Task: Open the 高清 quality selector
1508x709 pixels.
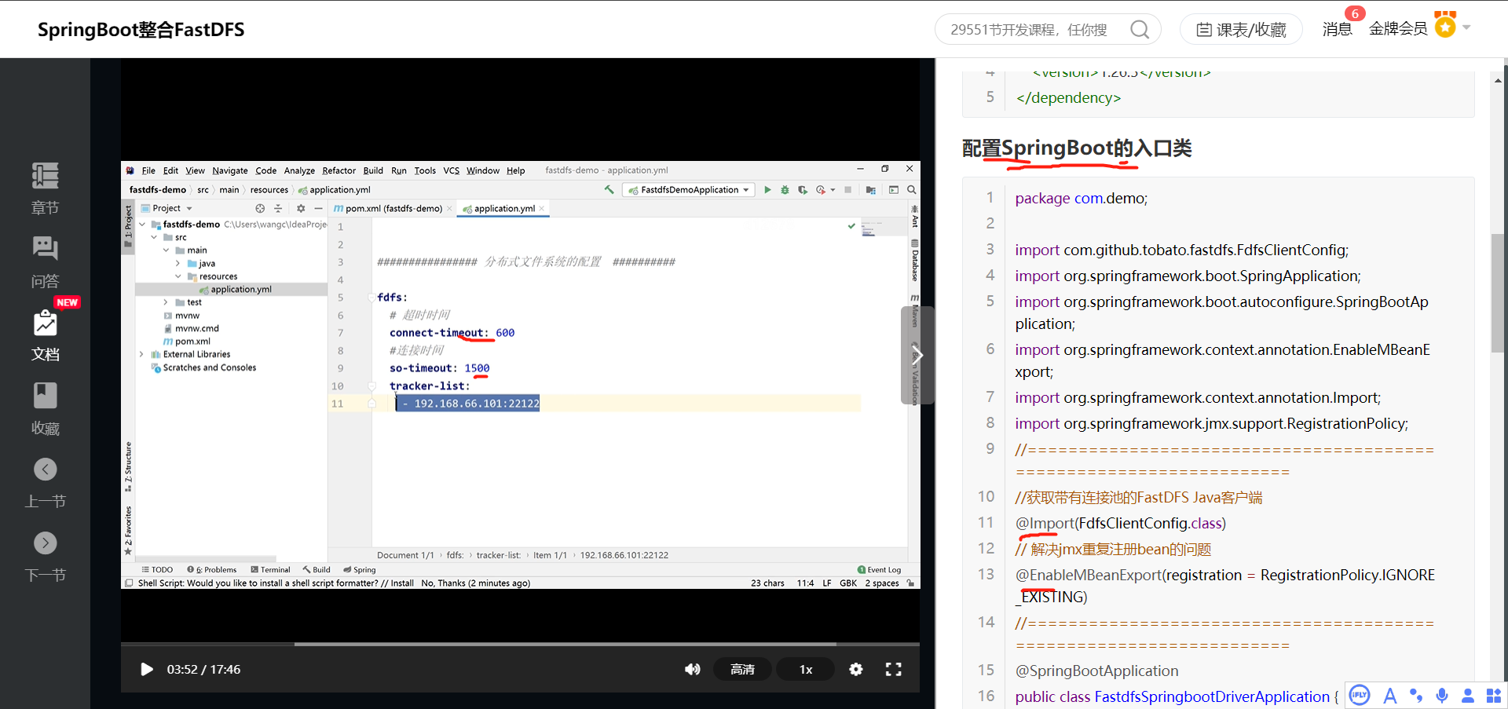Action: tap(742, 669)
